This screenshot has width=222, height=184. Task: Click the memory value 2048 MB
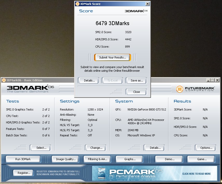133,130
